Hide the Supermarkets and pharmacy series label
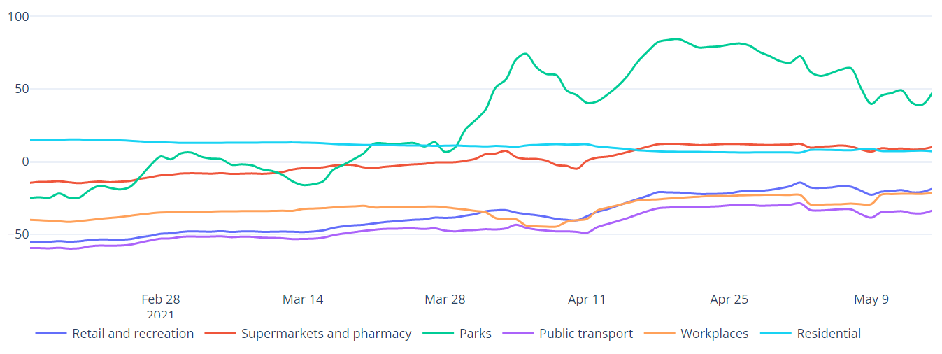 click(x=326, y=334)
